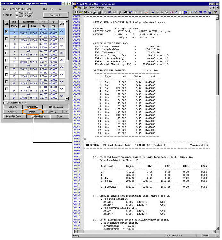The image size is (222, 240).
Task: Check WID 1 W1 story 2F checkbox
Action: pyautogui.click(x=6, y=67)
